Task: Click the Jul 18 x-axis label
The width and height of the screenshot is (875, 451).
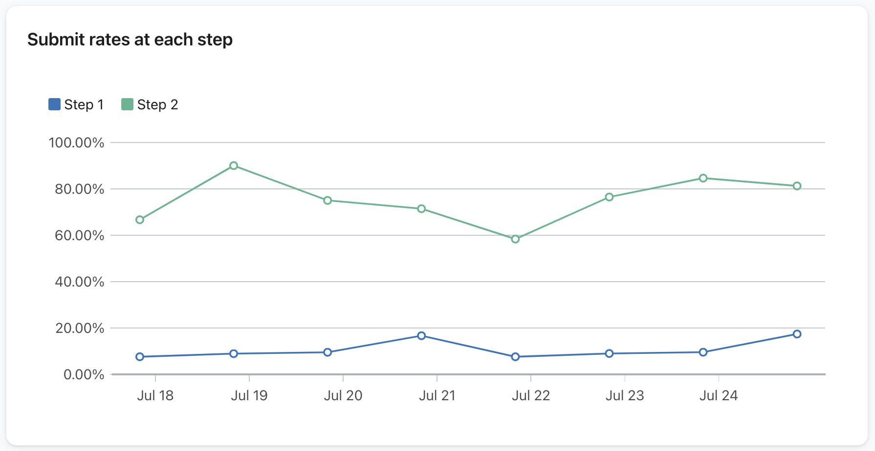Action: click(155, 395)
